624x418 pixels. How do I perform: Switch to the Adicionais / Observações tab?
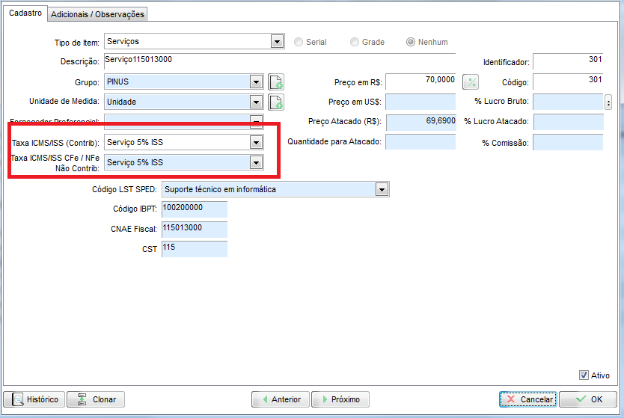coord(97,14)
